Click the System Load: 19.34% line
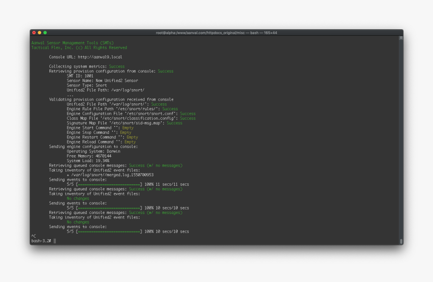This screenshot has width=433, height=282. click(88, 161)
